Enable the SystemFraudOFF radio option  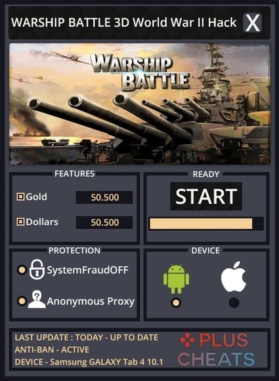(x=22, y=270)
